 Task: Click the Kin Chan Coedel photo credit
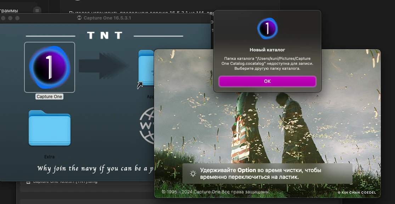tap(357, 192)
